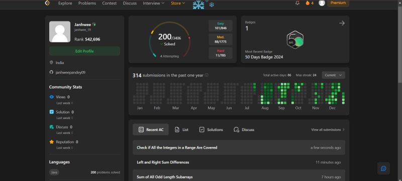This screenshot has height=181, width=402.
Task: Click the 50 Days Badge hexagon
Action: pos(295,40)
